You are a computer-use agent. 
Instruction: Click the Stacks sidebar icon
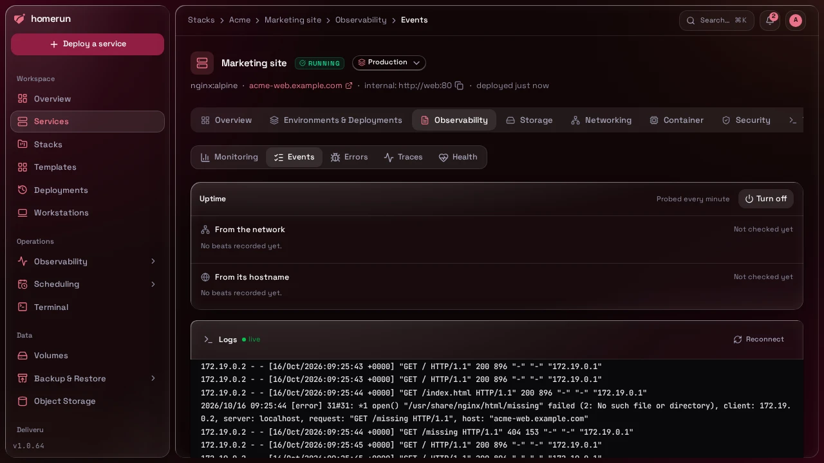[x=23, y=144]
